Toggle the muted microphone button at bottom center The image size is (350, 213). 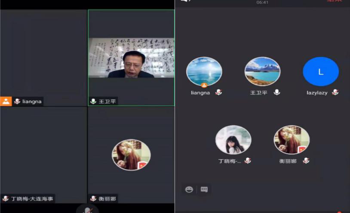[x=87, y=210]
